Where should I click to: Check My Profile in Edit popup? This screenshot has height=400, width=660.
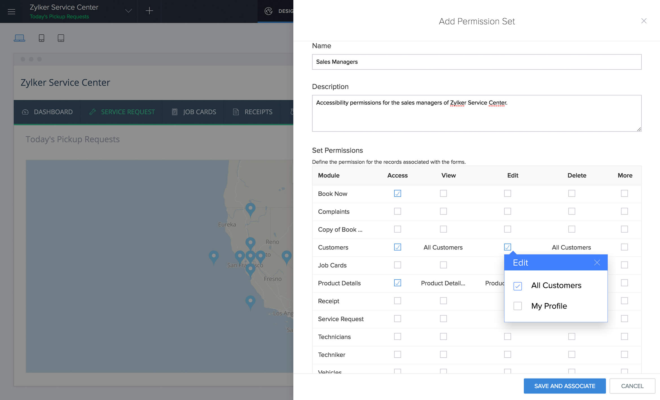coord(518,306)
